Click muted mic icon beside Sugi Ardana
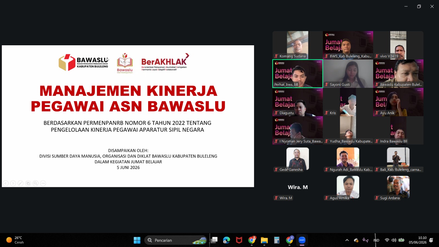Viewport: 439px width, 247px height. click(x=377, y=198)
